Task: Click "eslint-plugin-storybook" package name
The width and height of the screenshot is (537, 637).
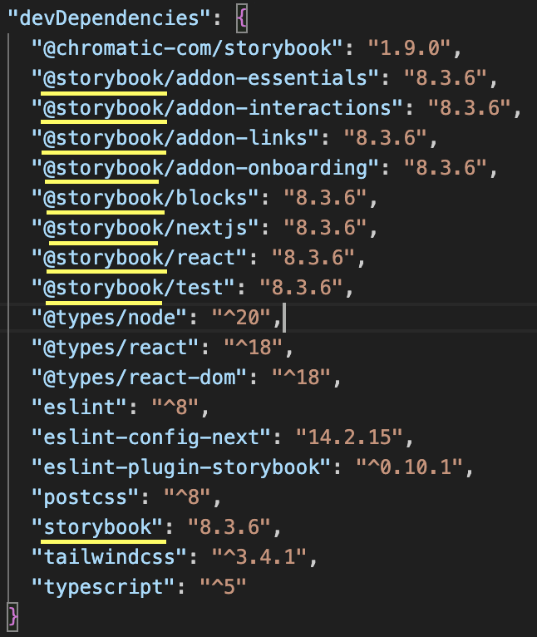Action: (181, 467)
